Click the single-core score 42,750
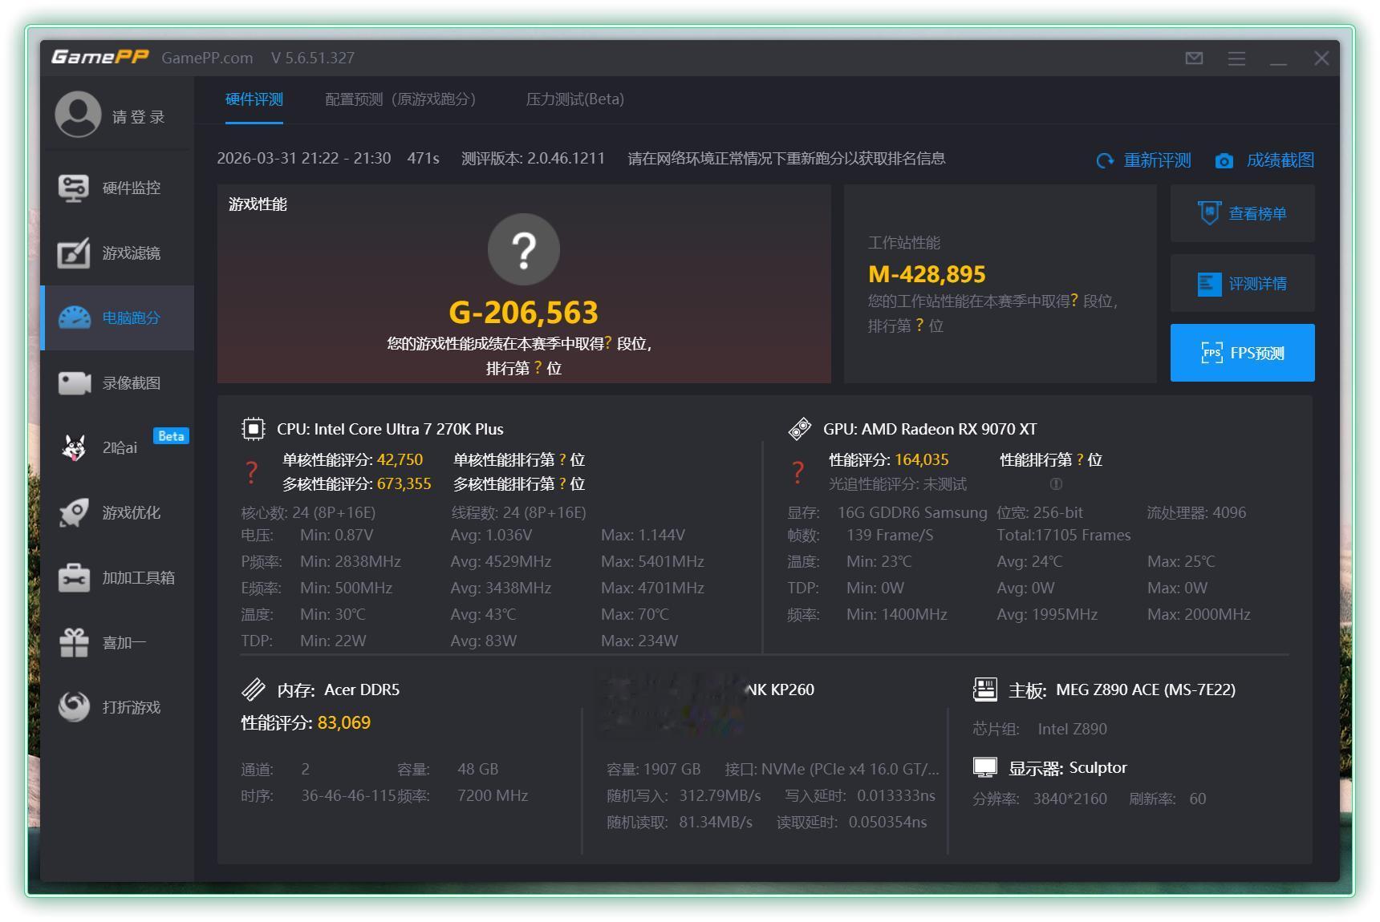This screenshot has height=922, width=1380. pos(400,460)
